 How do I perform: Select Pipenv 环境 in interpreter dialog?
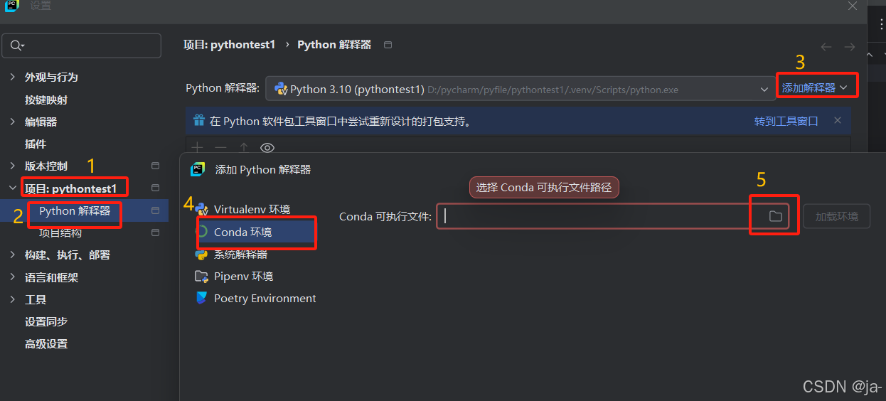pos(243,276)
